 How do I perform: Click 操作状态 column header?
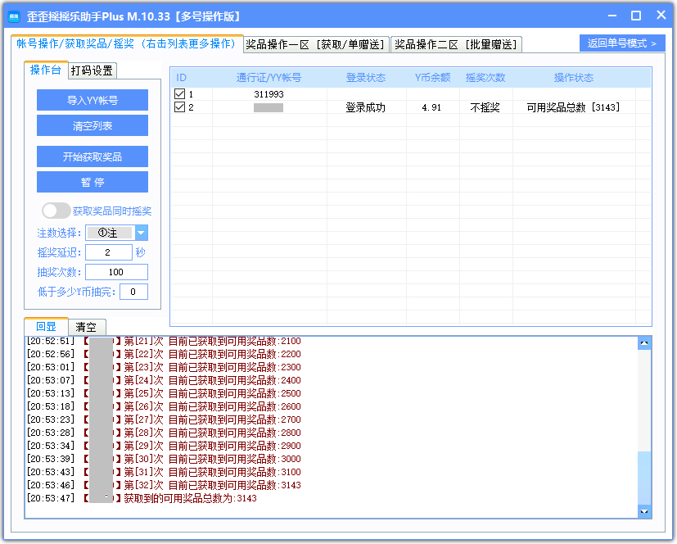(x=574, y=78)
